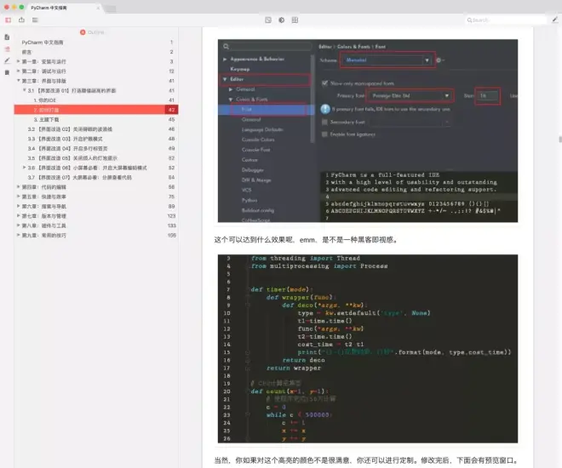Expand chapter two (第二章) in outline

(x=18, y=71)
